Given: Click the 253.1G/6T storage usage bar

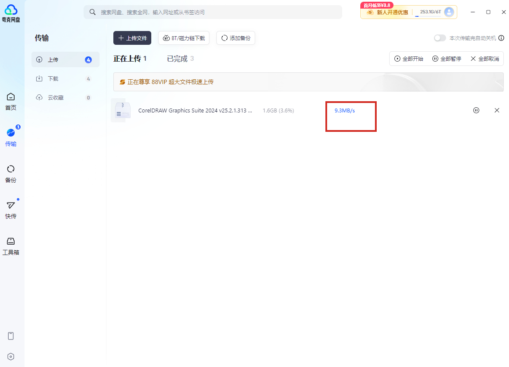Looking at the screenshot, I should pyautogui.click(x=432, y=12).
